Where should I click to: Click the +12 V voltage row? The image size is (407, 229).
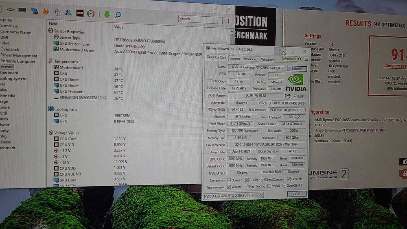point(125,162)
